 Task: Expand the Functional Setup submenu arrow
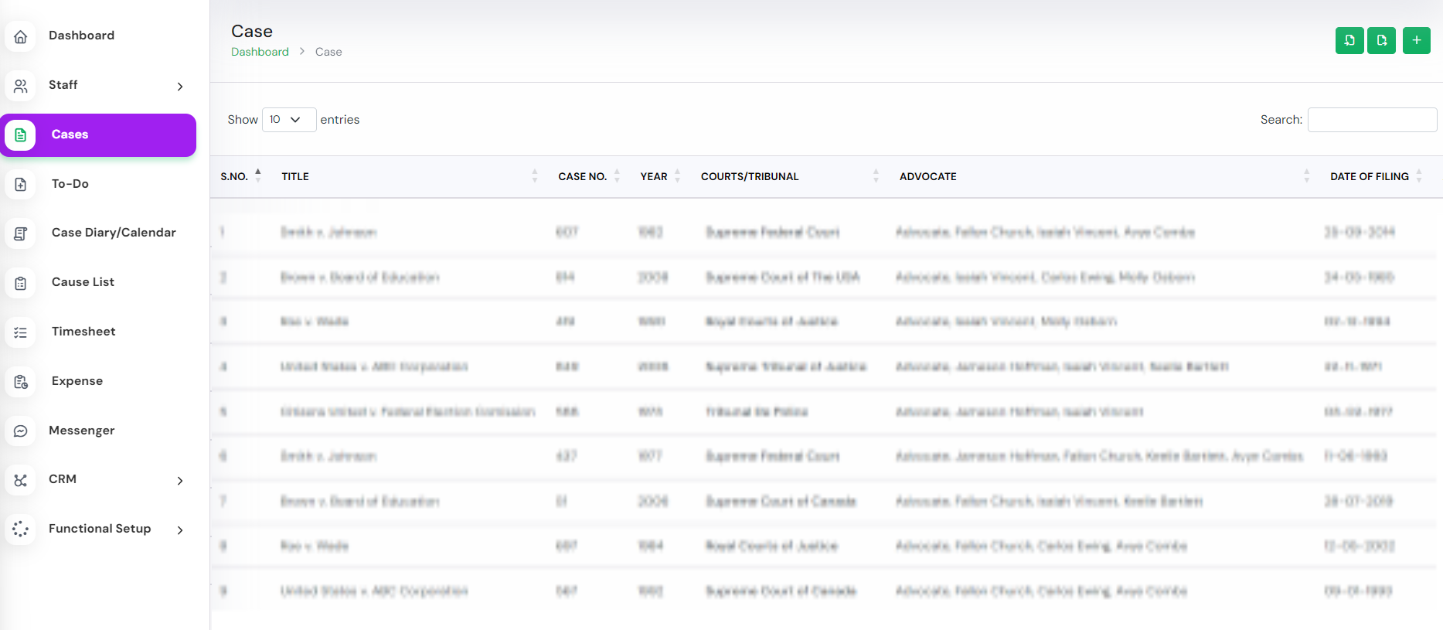(180, 530)
